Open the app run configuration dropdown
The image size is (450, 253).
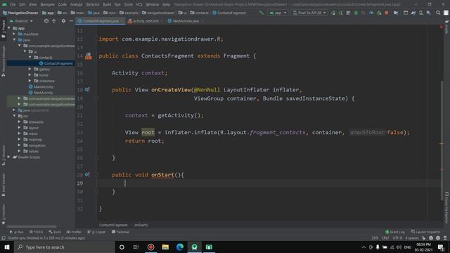tap(278, 13)
